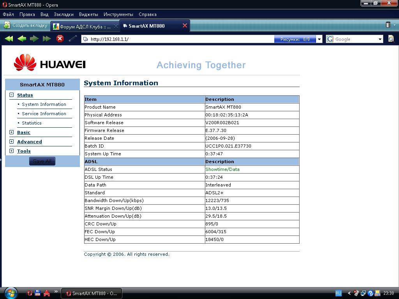The height and width of the screenshot is (299, 399).
Task: Click the 00:18:02:35:13:2A physical address
Action: (226, 115)
